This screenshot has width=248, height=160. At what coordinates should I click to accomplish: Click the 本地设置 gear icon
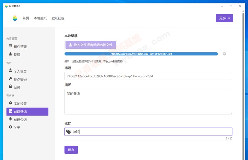coord(11,103)
